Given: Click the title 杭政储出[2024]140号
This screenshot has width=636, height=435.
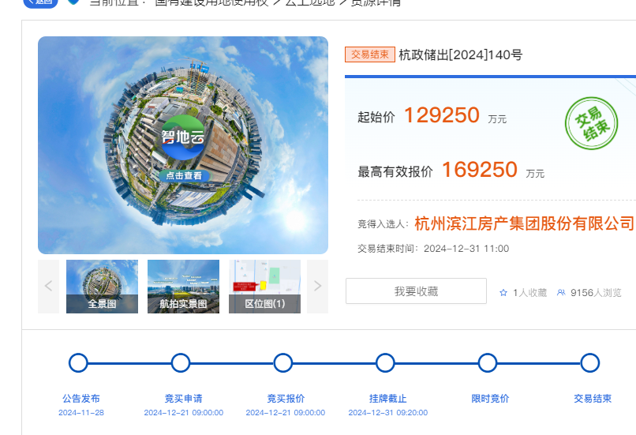Looking at the screenshot, I should pyautogui.click(x=461, y=54).
